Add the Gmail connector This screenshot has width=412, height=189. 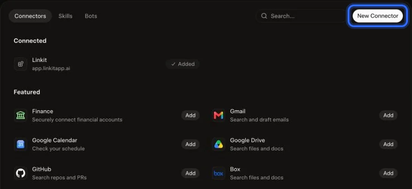(x=388, y=115)
